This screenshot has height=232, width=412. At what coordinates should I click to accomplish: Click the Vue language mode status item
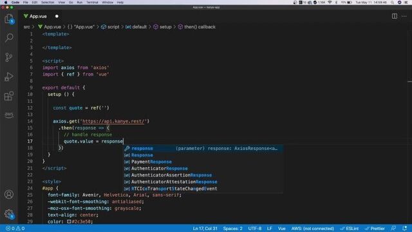point(282,228)
